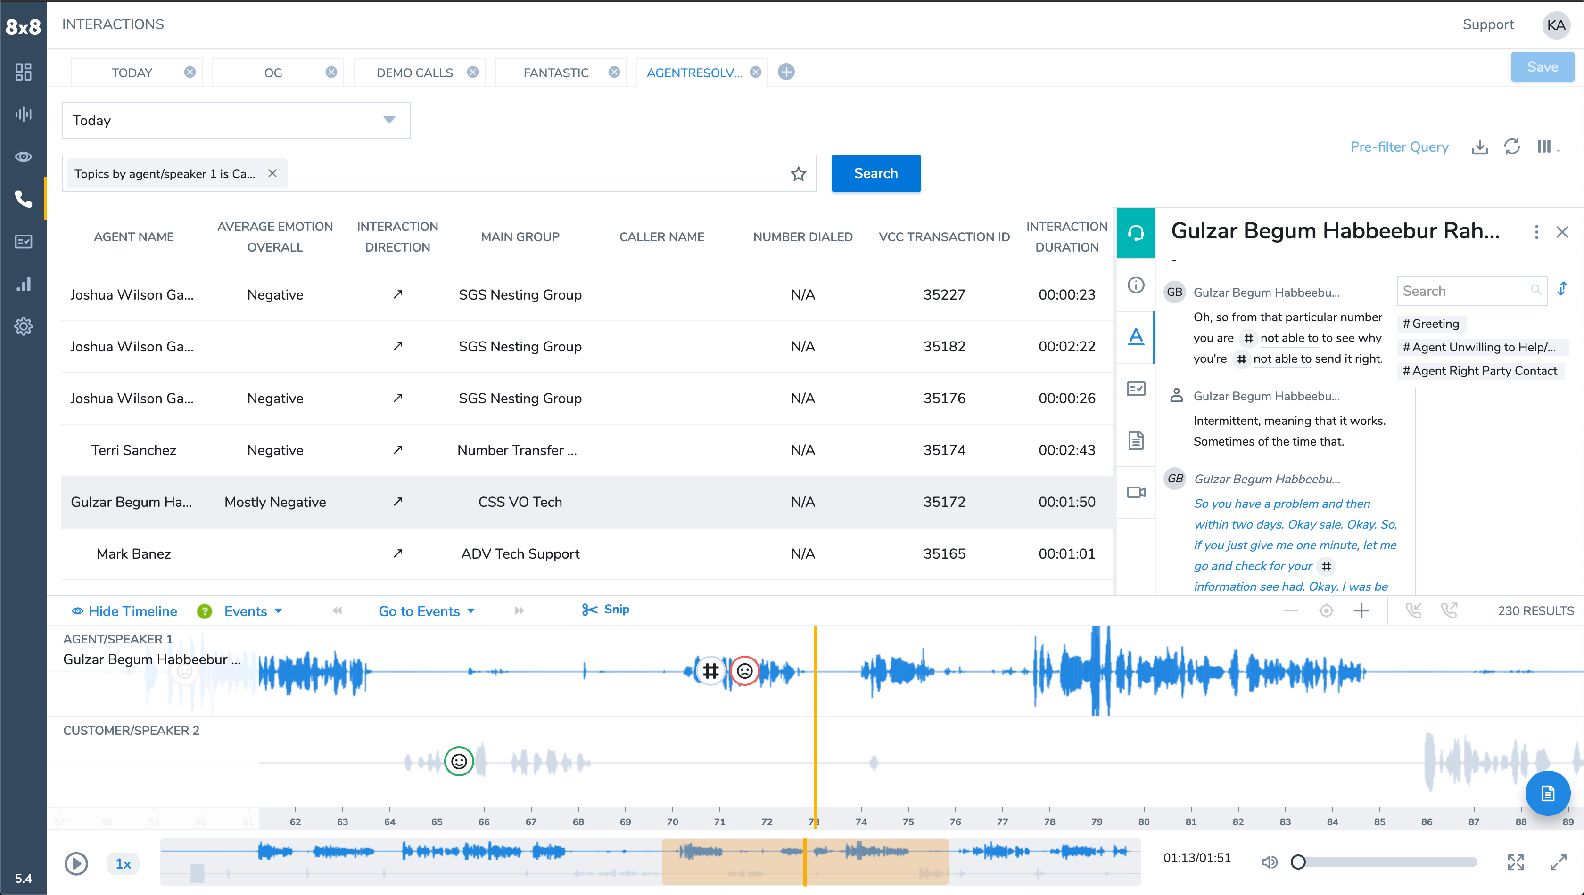The height and width of the screenshot is (895, 1584).
Task: Change the 1x playback speed
Action: pos(123,863)
